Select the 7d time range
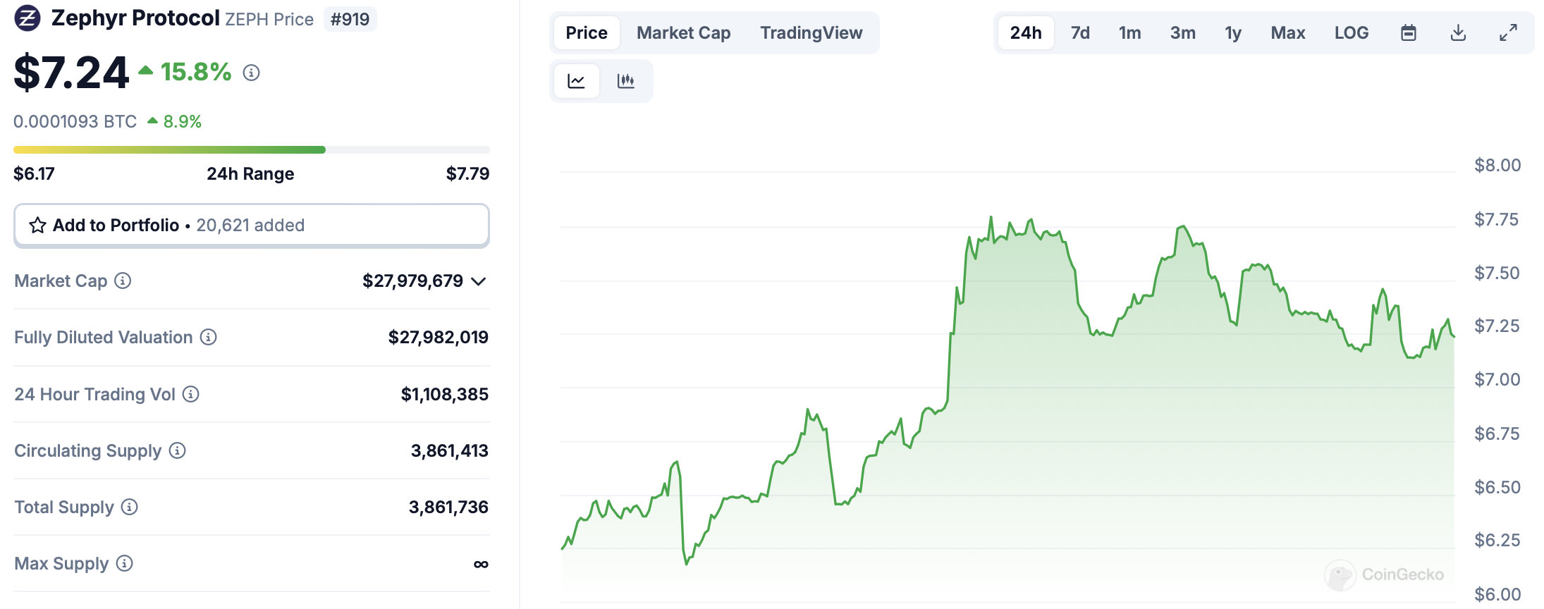The image size is (1544, 609). click(1080, 33)
